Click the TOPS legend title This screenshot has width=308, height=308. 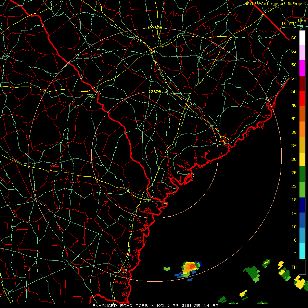click(x=301, y=20)
